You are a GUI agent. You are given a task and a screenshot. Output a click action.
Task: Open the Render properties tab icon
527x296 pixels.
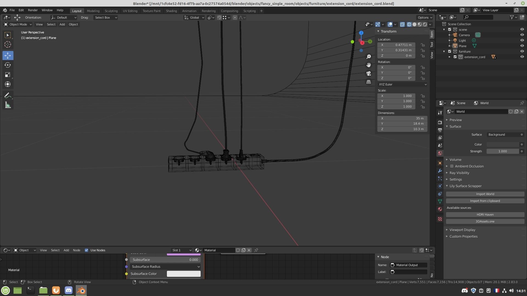tap(440, 122)
